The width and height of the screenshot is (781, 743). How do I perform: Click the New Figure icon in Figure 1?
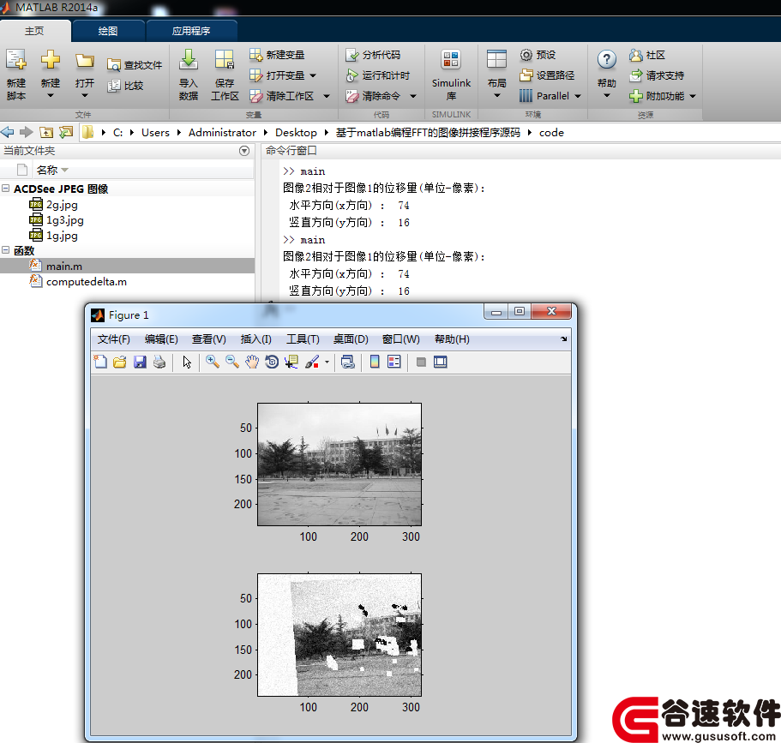coord(100,362)
